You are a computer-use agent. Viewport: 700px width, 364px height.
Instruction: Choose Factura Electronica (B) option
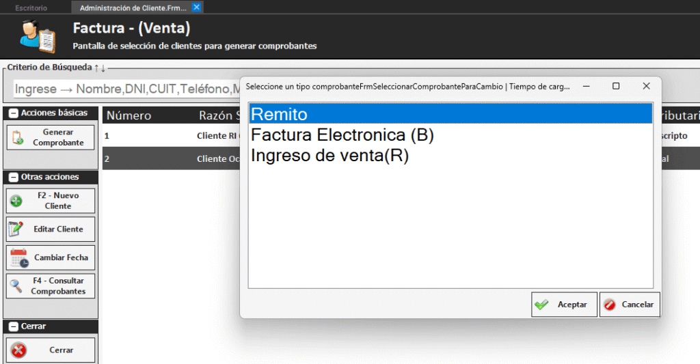click(x=342, y=135)
